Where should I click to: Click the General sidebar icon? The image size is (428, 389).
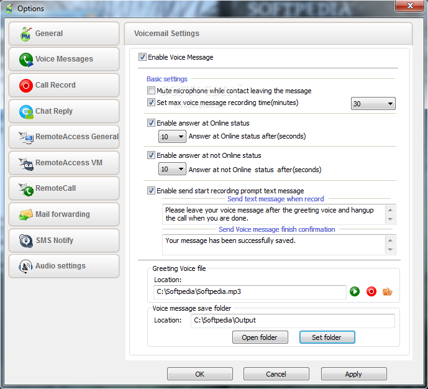(26, 34)
